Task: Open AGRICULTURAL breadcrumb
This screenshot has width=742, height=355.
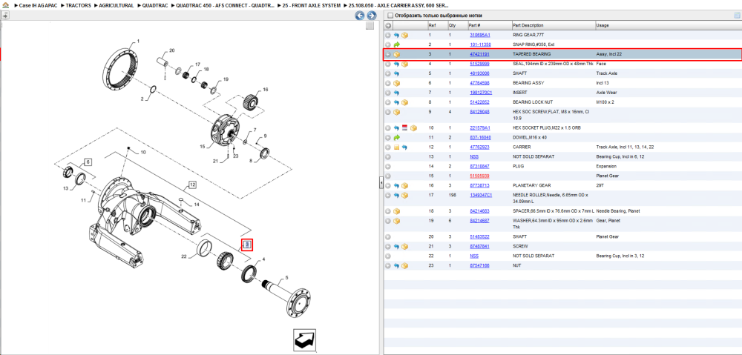Action: [115, 5]
